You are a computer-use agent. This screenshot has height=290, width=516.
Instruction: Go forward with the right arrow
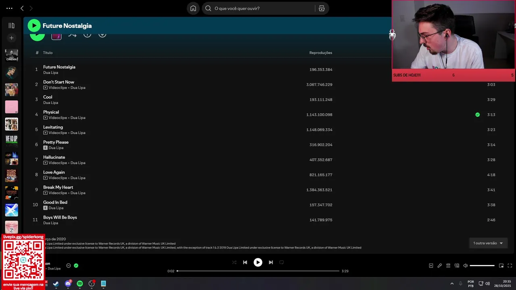click(31, 8)
